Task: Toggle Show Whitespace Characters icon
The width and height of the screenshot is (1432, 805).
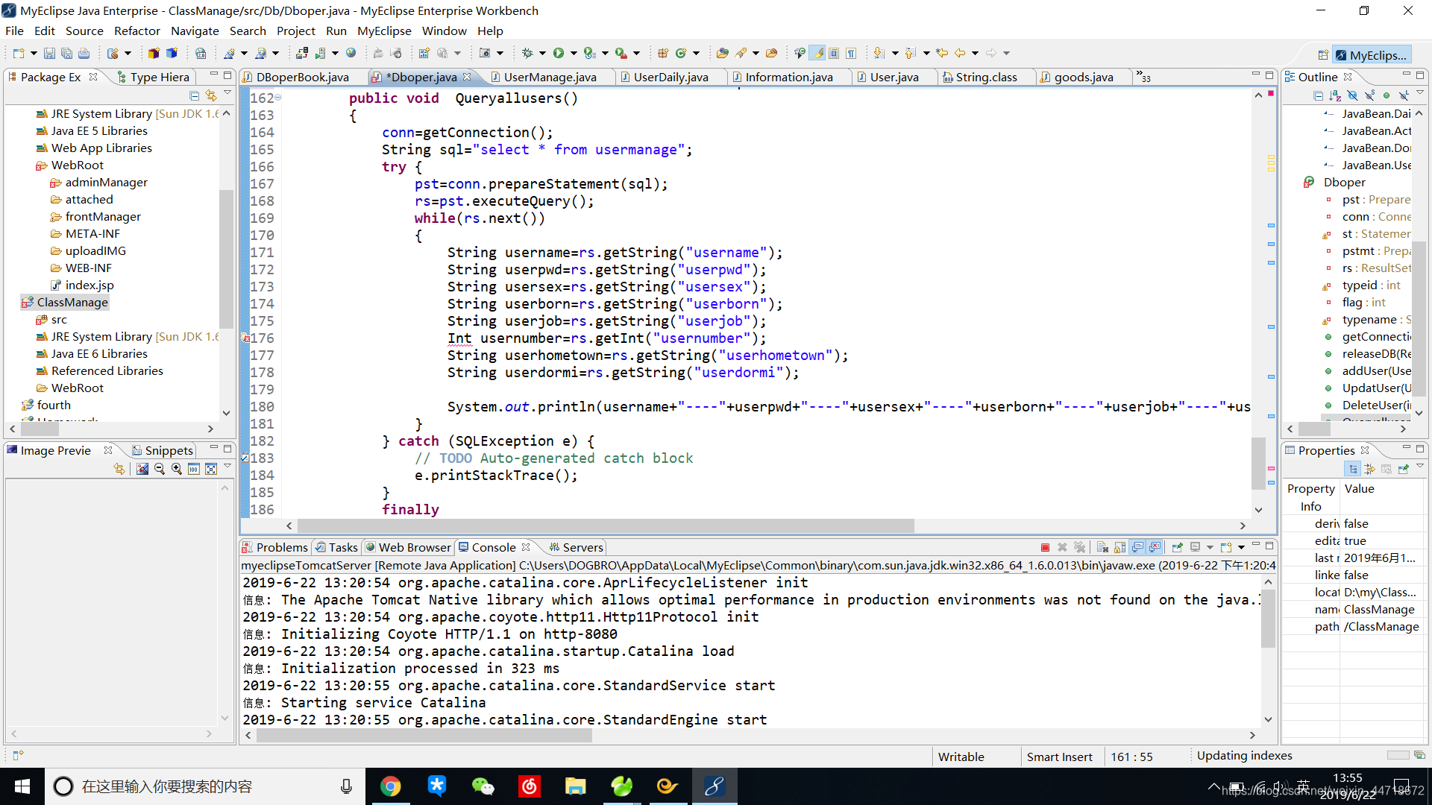Action: 850,53
